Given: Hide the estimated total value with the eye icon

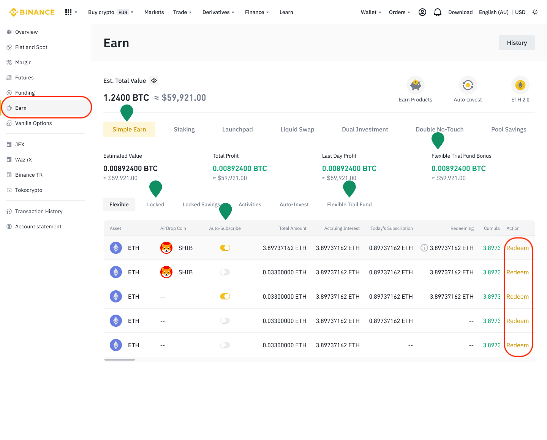Looking at the screenshot, I should click(x=154, y=81).
